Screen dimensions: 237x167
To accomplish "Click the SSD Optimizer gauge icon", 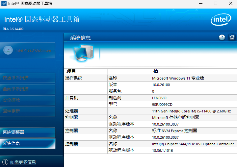I will [x=8, y=50].
